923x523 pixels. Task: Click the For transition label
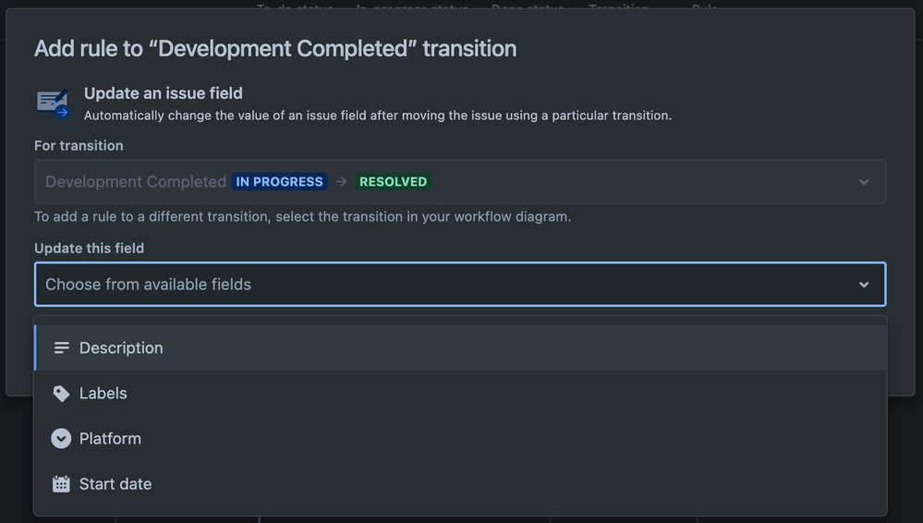click(x=79, y=146)
